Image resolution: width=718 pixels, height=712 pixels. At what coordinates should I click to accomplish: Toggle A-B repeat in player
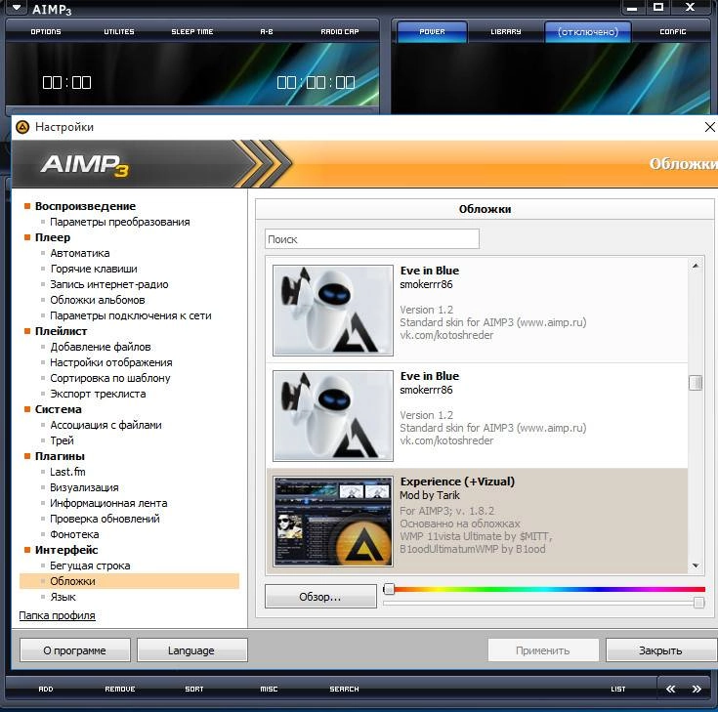click(x=267, y=31)
